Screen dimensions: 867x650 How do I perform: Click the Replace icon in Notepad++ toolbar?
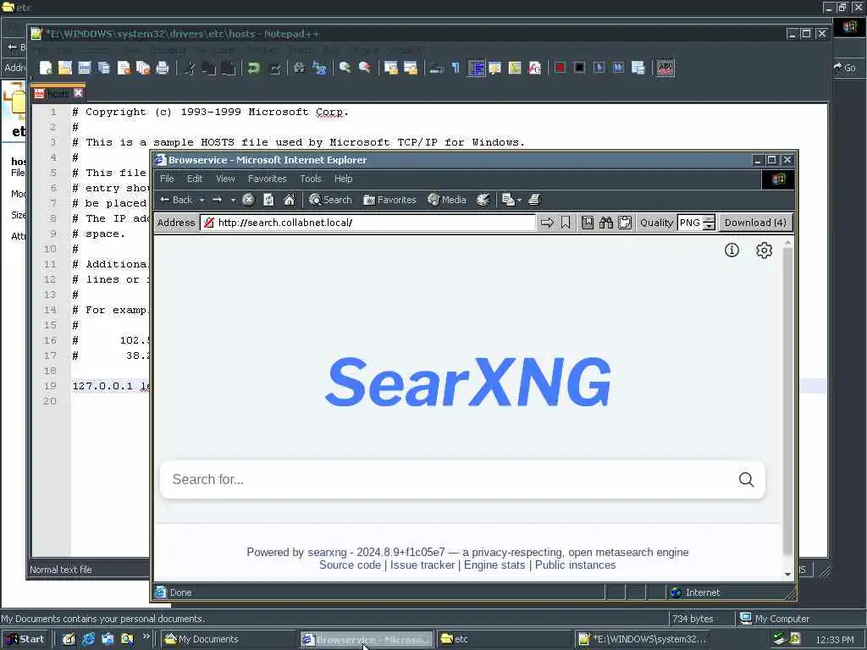(319, 68)
